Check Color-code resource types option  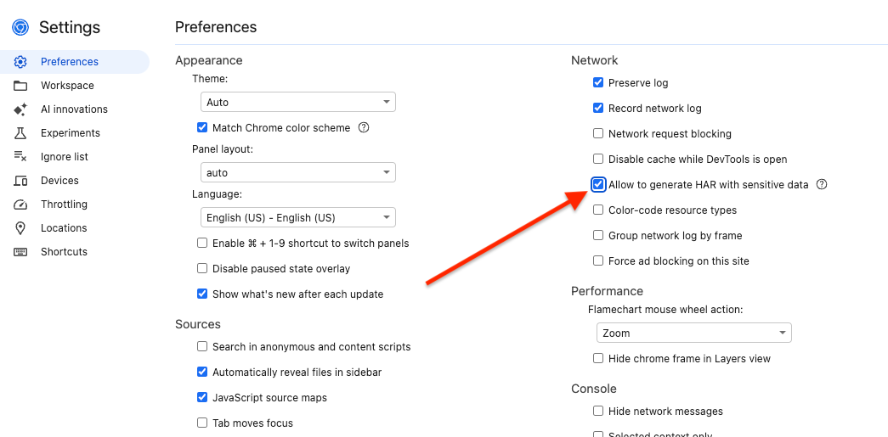pos(598,210)
